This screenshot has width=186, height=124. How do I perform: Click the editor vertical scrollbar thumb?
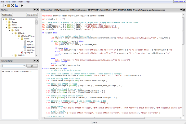pos(183,31)
